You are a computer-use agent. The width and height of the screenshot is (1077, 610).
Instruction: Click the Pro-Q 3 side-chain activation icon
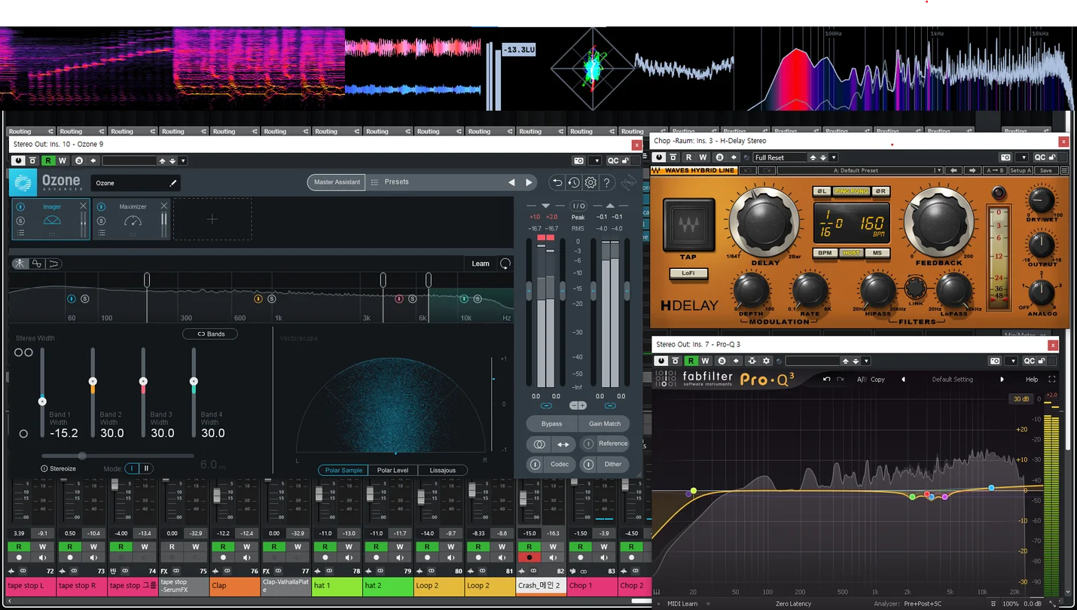click(x=752, y=361)
